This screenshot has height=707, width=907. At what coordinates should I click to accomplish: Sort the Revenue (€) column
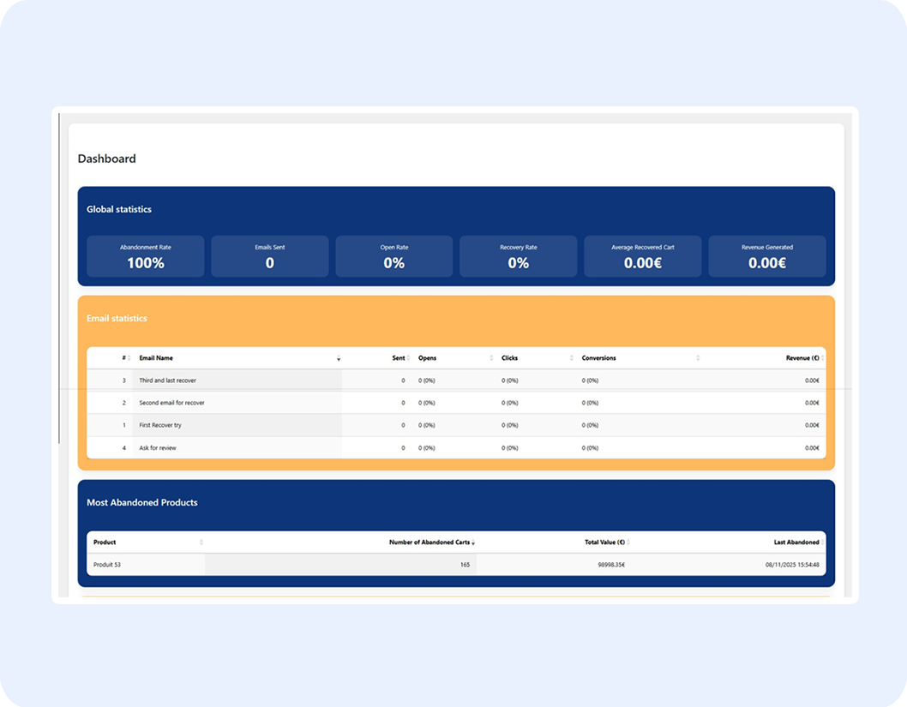click(x=824, y=358)
